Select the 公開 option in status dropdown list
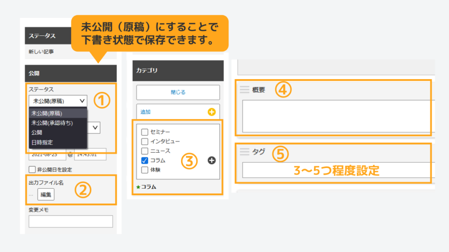449x252 pixels. click(x=37, y=133)
